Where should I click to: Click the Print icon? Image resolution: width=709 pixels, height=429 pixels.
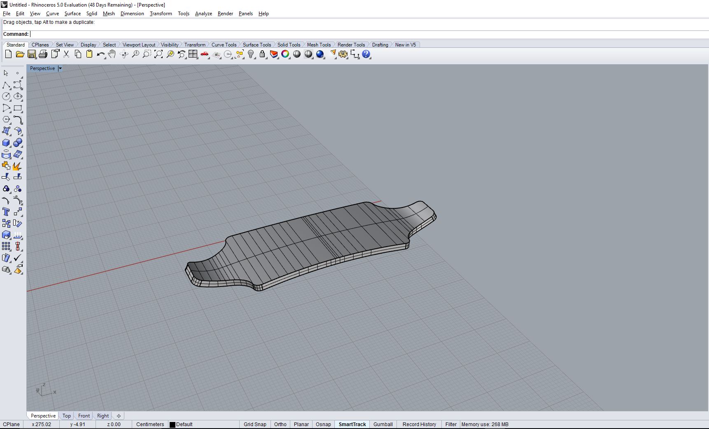pos(43,54)
